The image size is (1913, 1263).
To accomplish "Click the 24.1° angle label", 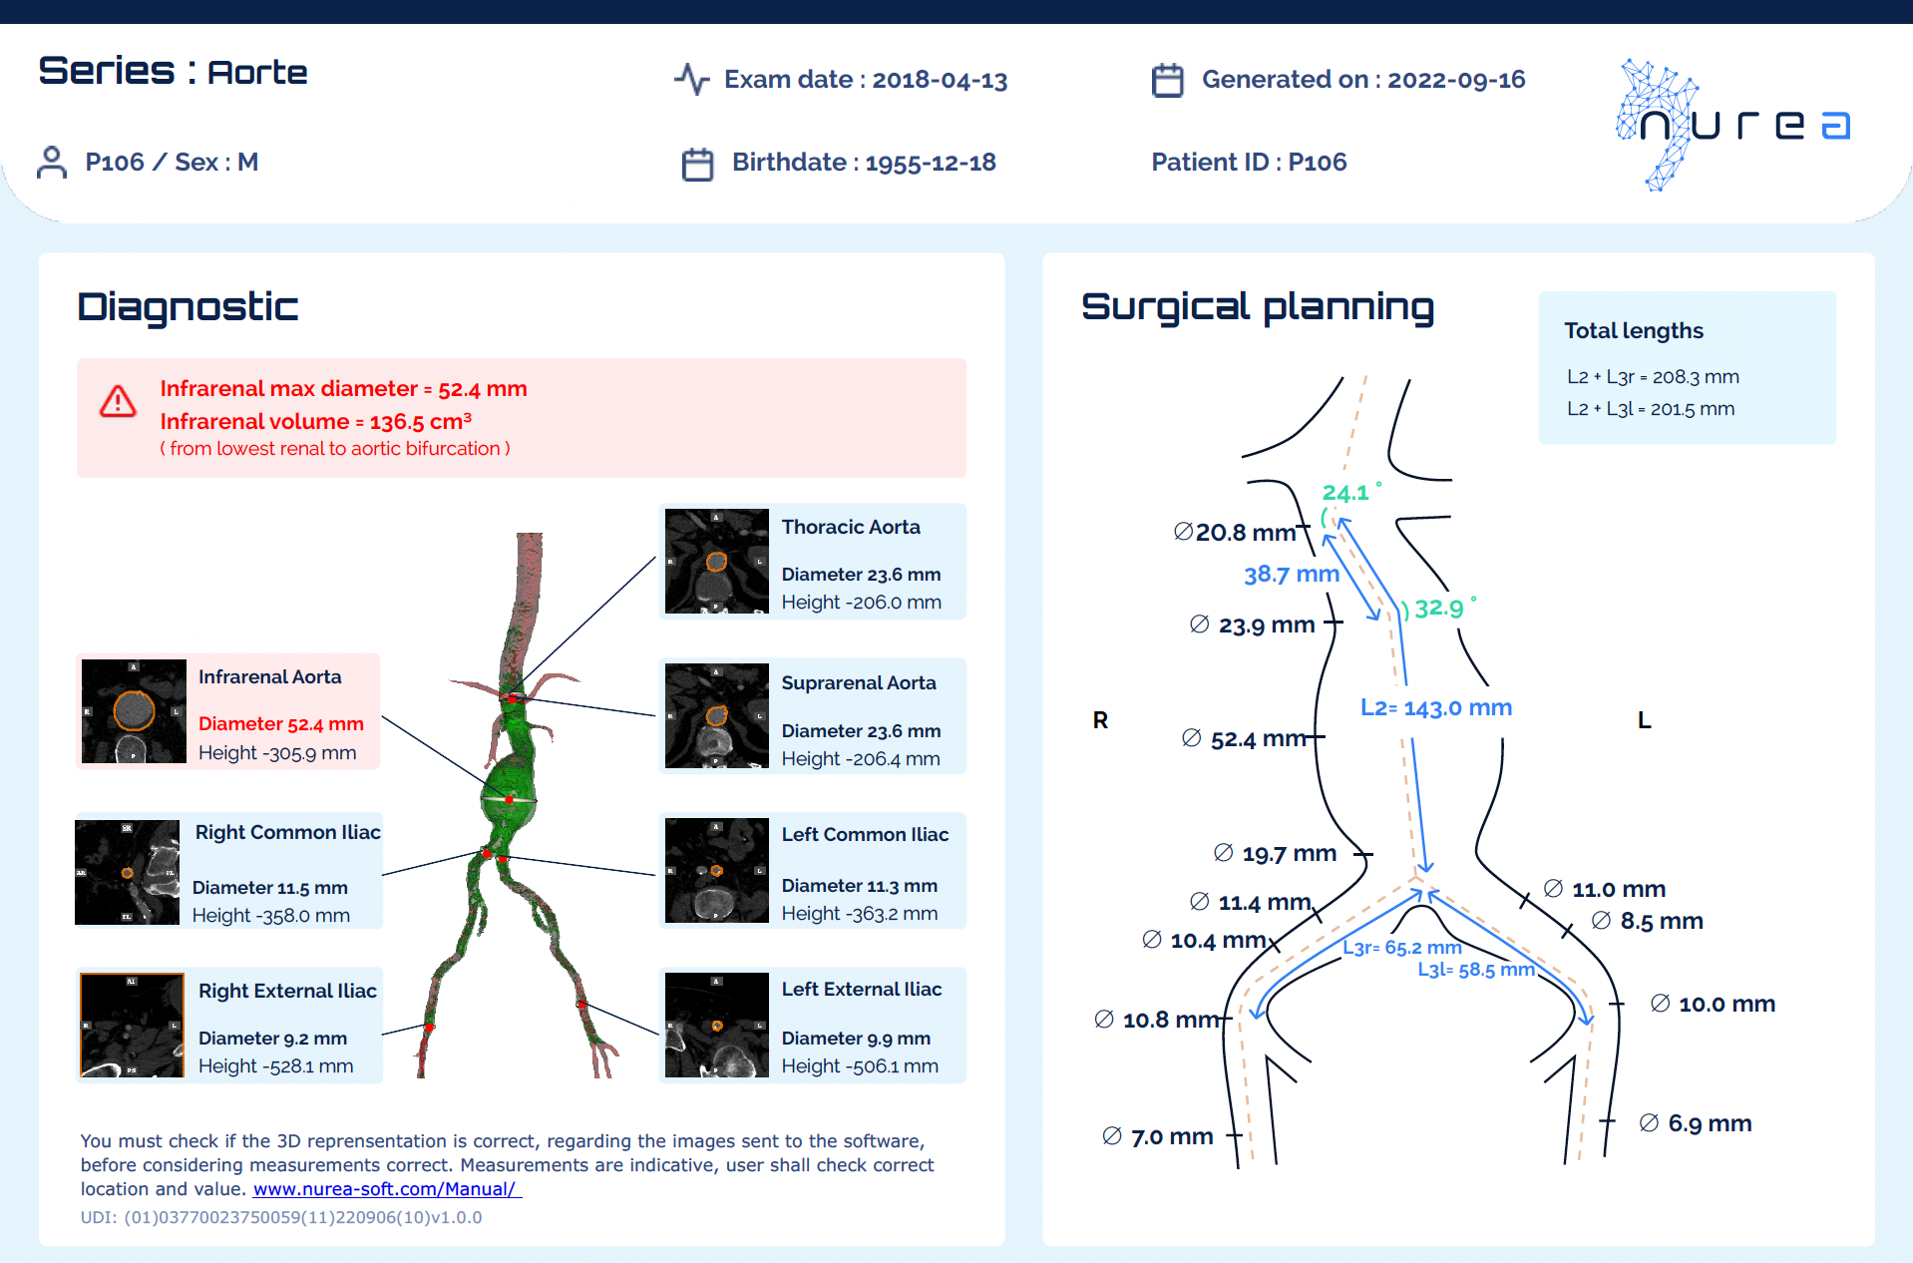I will tap(1351, 492).
